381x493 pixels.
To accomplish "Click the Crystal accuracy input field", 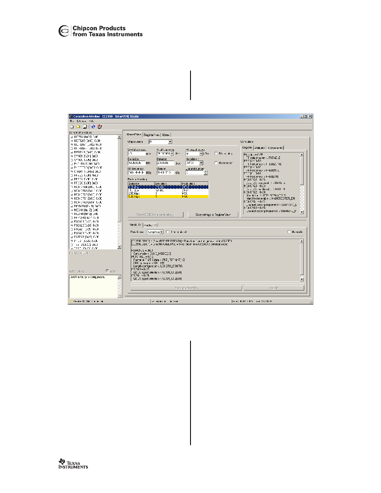I will [x=137, y=154].
